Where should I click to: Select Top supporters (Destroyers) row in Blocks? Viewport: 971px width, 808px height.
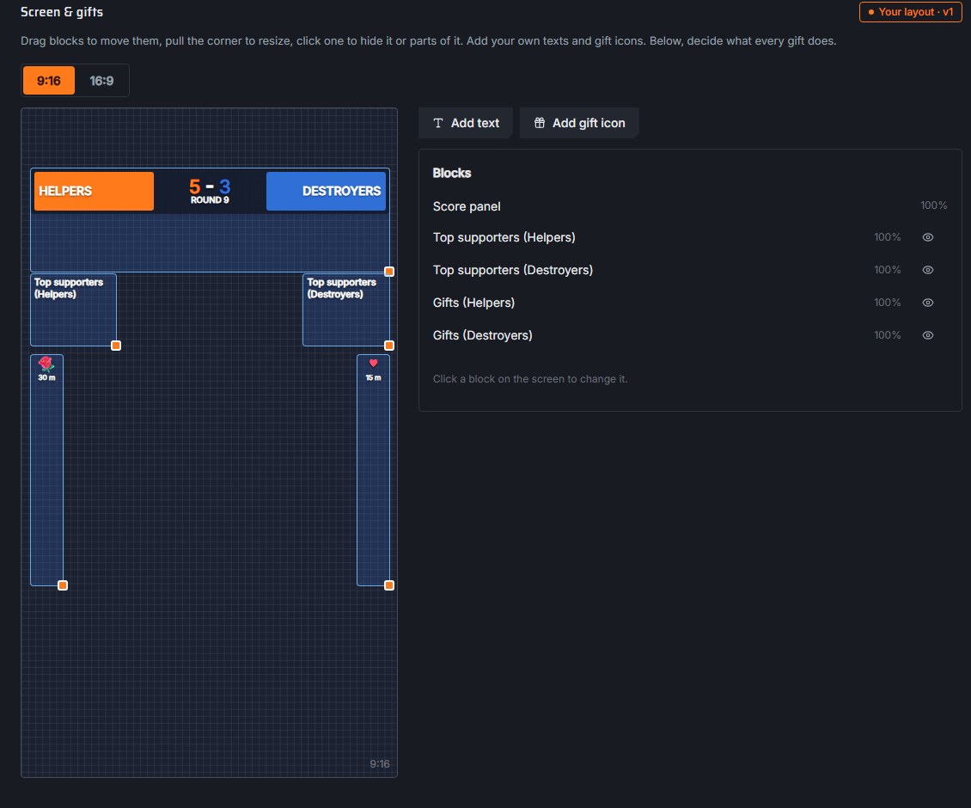tap(690, 270)
